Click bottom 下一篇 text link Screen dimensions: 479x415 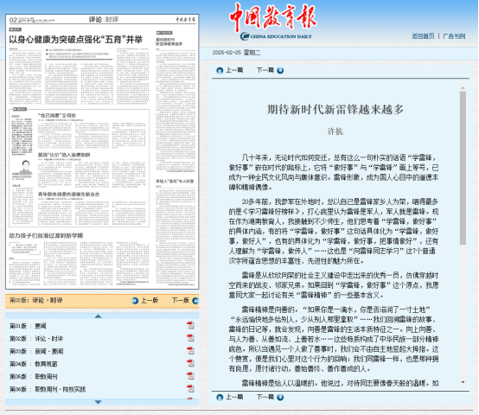pos(265,397)
